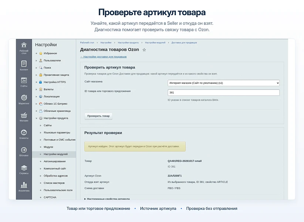Viewport: 304px width, 222px height.
Task: Click the Настройка HTTPS lock icon
Action: (x=41, y=82)
